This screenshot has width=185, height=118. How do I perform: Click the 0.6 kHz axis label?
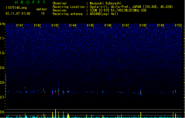coord(3,112)
